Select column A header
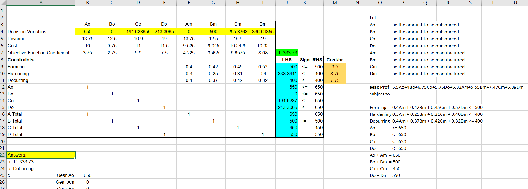This screenshot has width=528, height=189. pos(41,3)
